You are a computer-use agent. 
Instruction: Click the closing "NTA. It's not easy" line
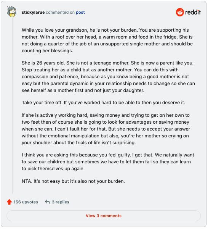(x=74, y=182)
